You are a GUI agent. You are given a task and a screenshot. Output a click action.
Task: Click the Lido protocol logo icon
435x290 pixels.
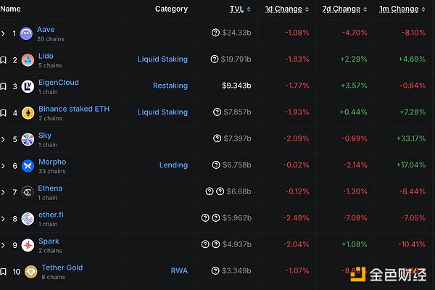[x=28, y=59]
